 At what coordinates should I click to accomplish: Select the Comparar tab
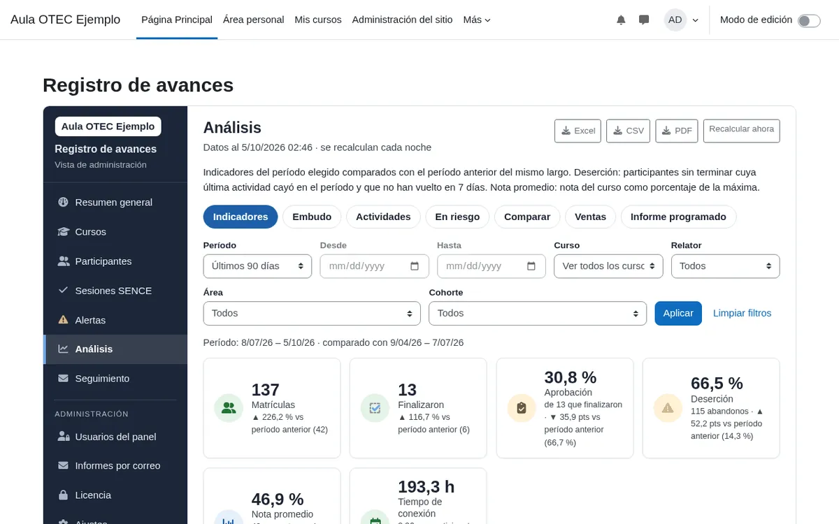(x=527, y=217)
